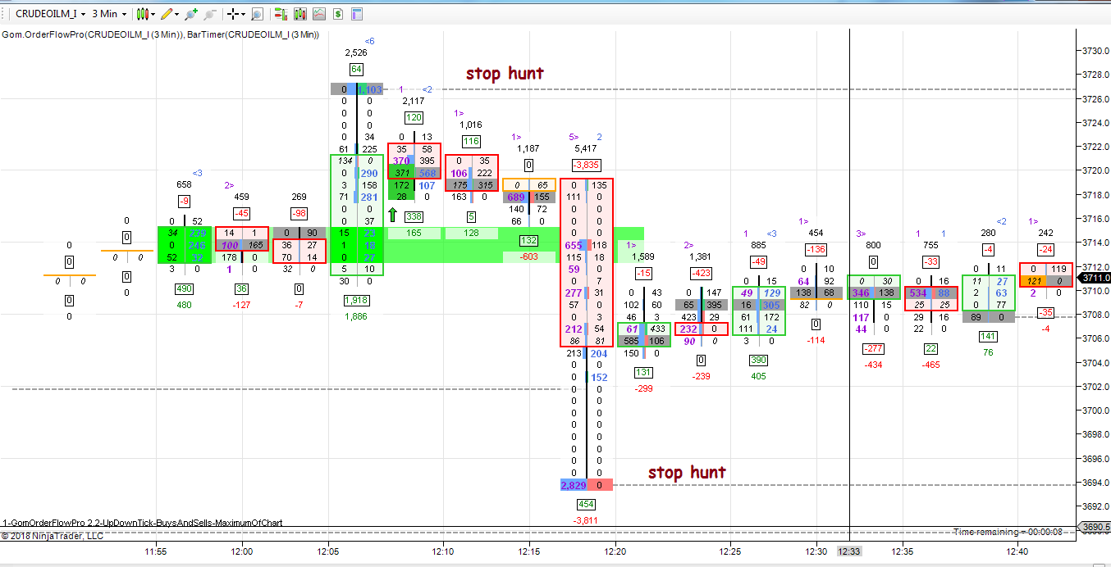Open the 3 Min interval dropdown
Viewport: 1111px width, 567px height.
[108, 14]
